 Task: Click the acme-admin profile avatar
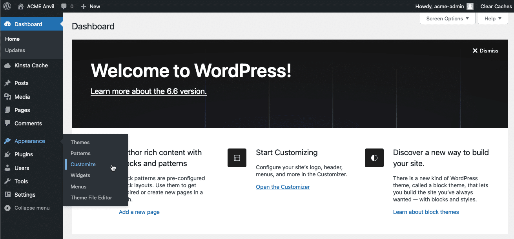click(470, 6)
